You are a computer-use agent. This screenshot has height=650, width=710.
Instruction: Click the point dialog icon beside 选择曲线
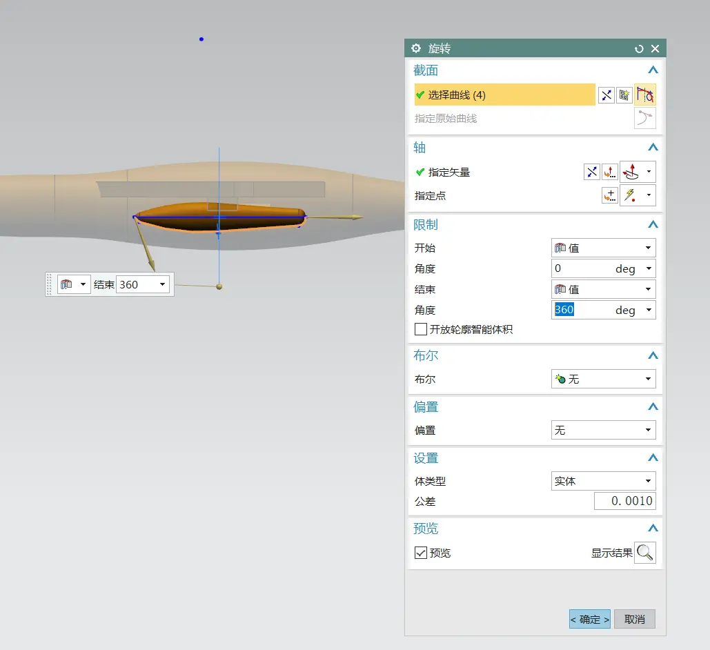607,95
